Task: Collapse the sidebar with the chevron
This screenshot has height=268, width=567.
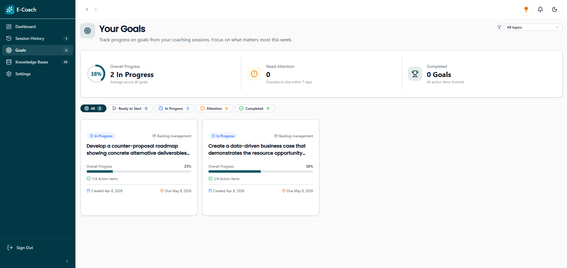Action: coord(67,261)
